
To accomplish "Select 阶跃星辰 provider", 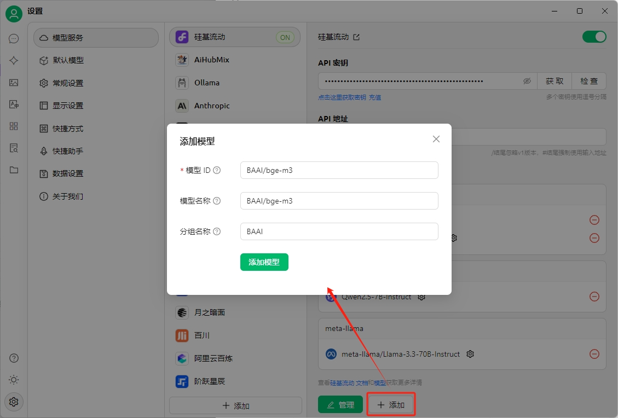I will (235, 381).
